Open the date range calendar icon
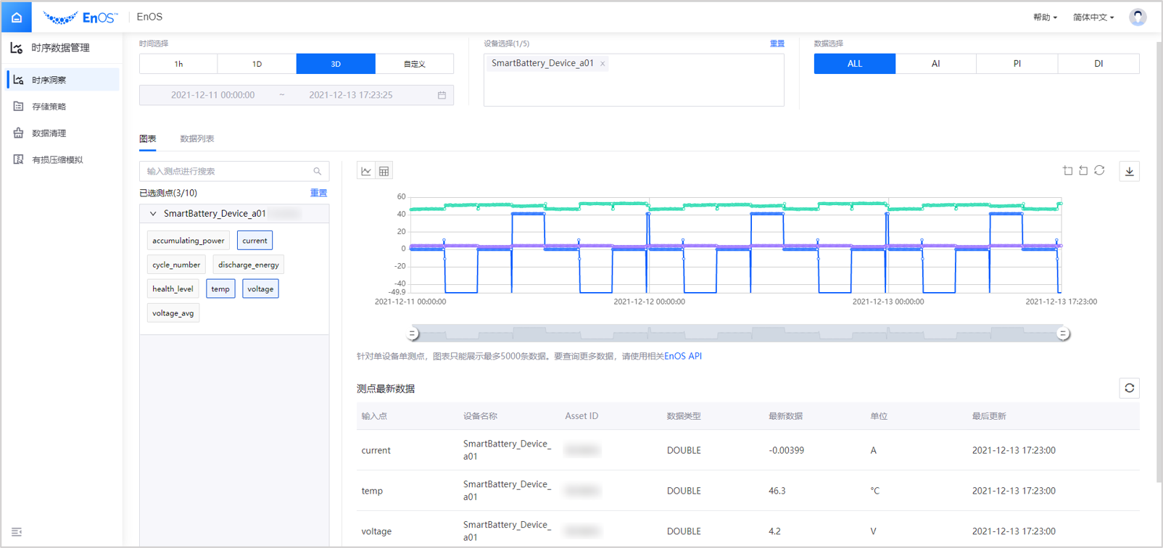 [x=442, y=95]
